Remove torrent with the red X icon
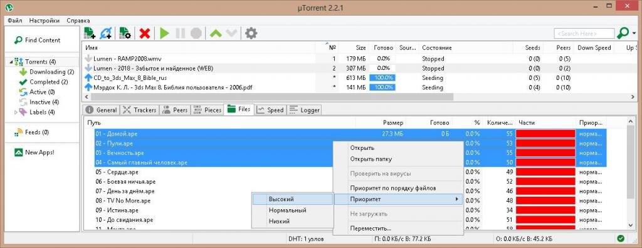642x248 pixels. 145,34
